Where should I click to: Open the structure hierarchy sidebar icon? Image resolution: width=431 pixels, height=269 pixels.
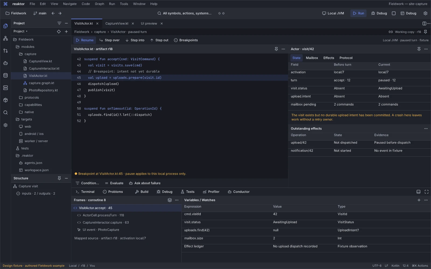click(x=5, y=38)
